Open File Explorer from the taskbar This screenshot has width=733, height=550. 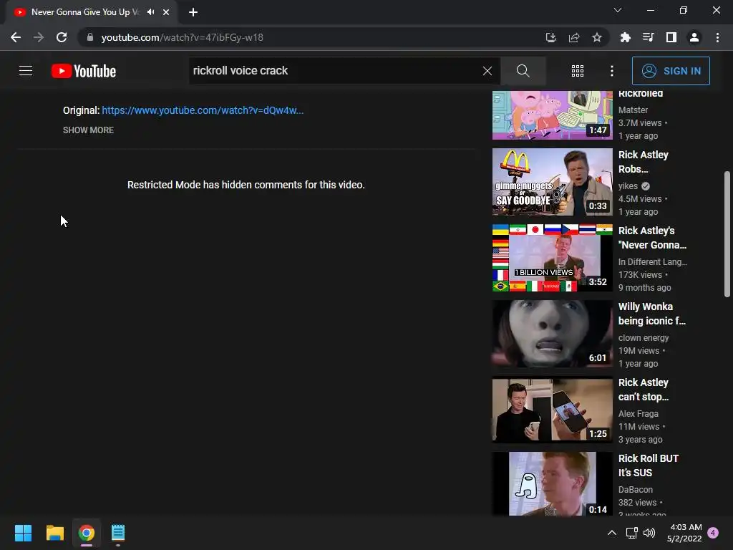(x=54, y=533)
